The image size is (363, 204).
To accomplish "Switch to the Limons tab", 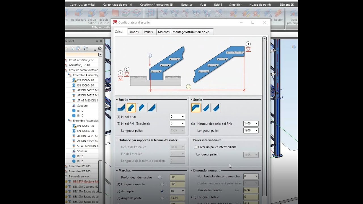I will (x=134, y=32).
